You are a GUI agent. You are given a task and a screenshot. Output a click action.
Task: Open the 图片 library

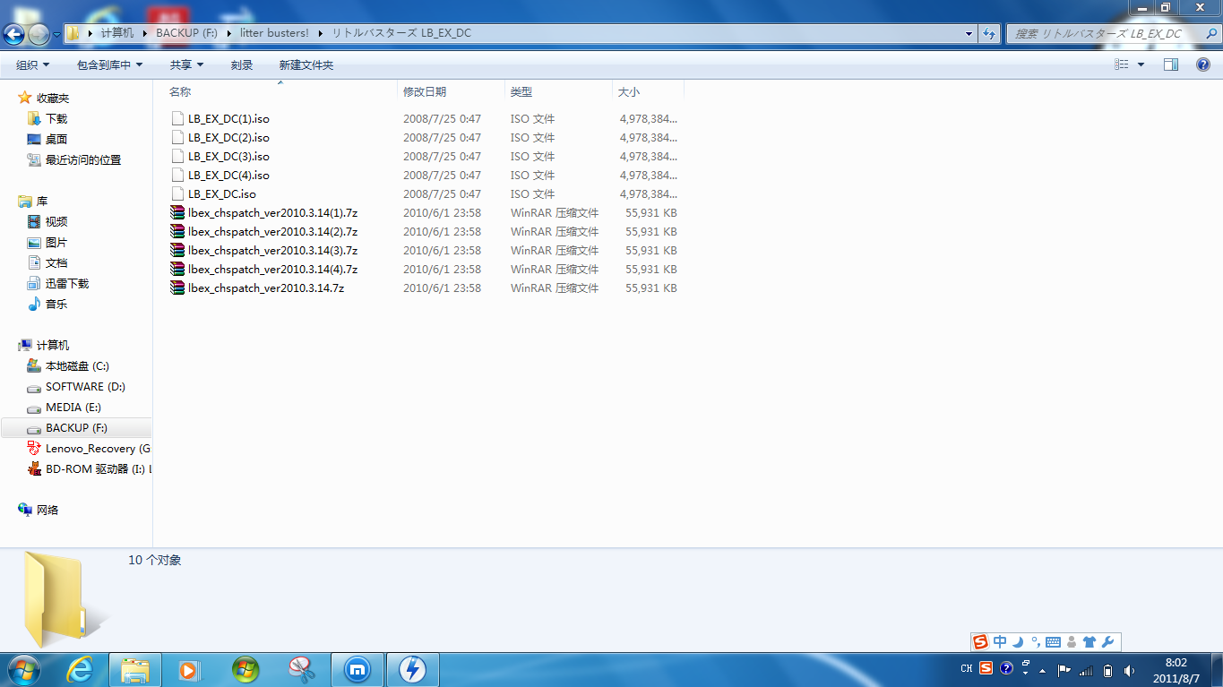point(56,242)
